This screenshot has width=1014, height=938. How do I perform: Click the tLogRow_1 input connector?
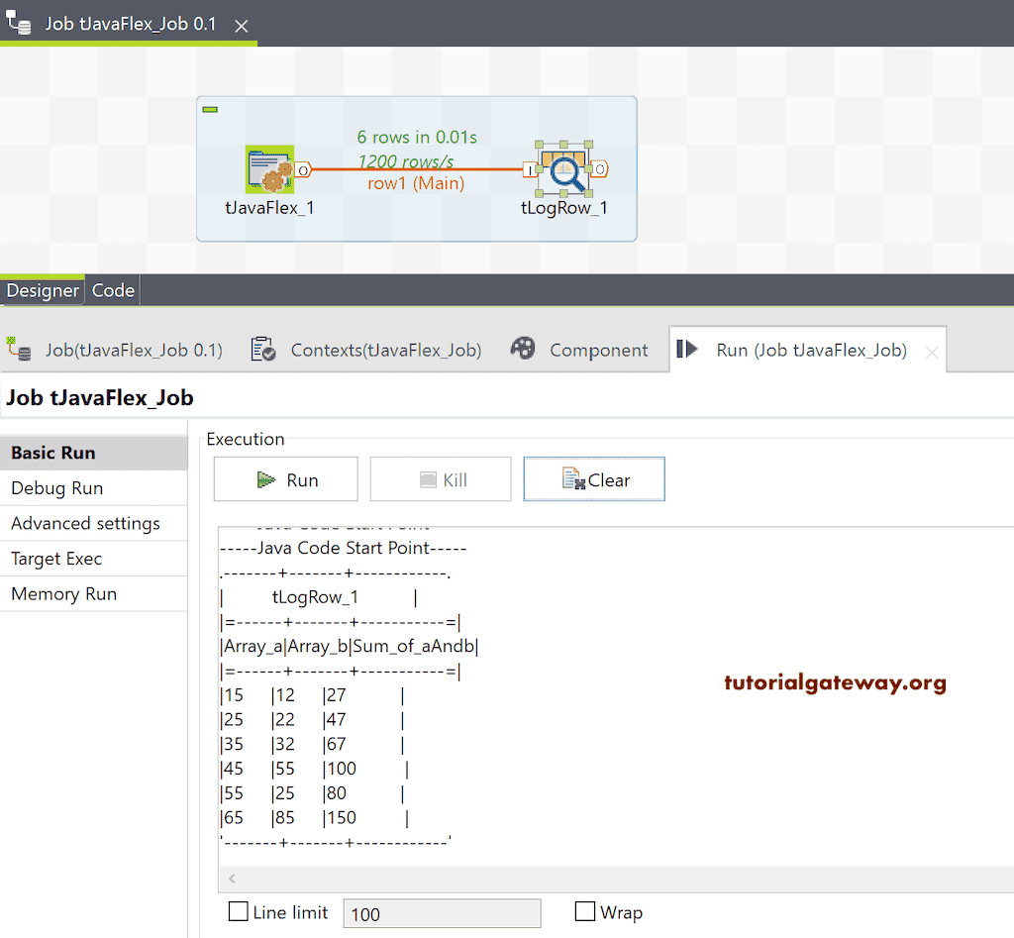tap(531, 170)
